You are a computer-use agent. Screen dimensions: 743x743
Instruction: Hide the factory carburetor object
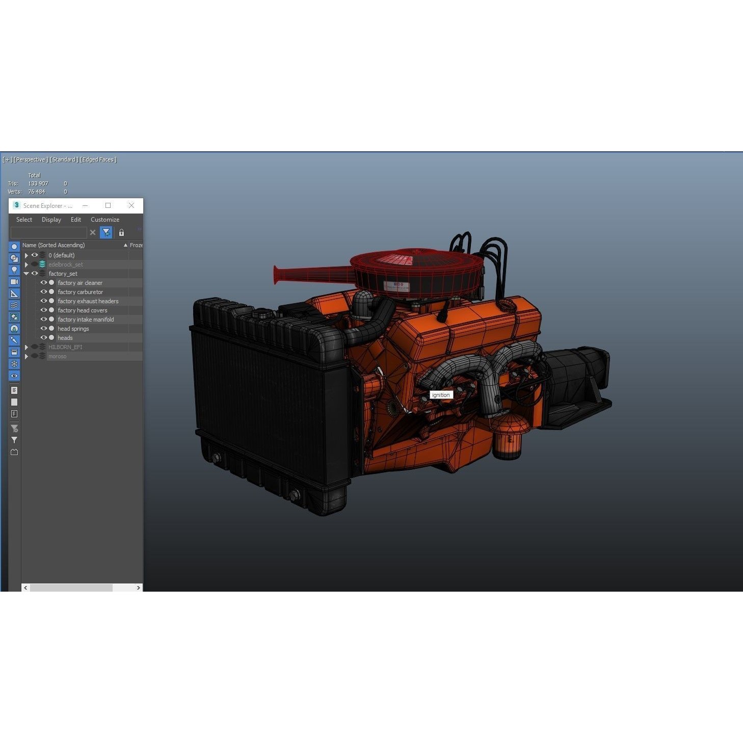[44, 292]
